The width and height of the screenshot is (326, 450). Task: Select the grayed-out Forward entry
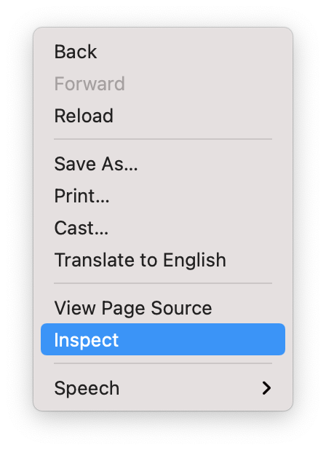point(163,84)
